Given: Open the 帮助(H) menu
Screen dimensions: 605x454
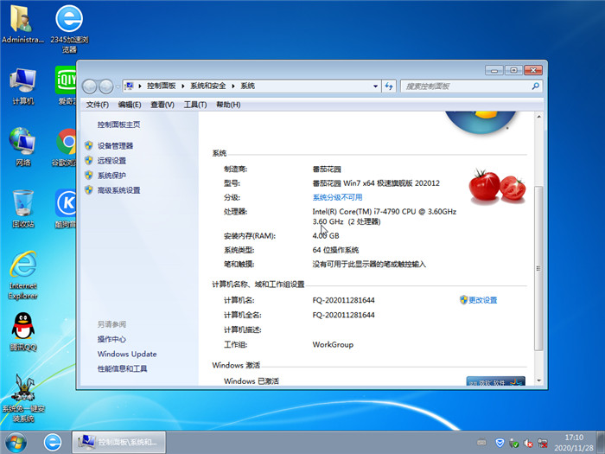Looking at the screenshot, I should pyautogui.click(x=228, y=105).
